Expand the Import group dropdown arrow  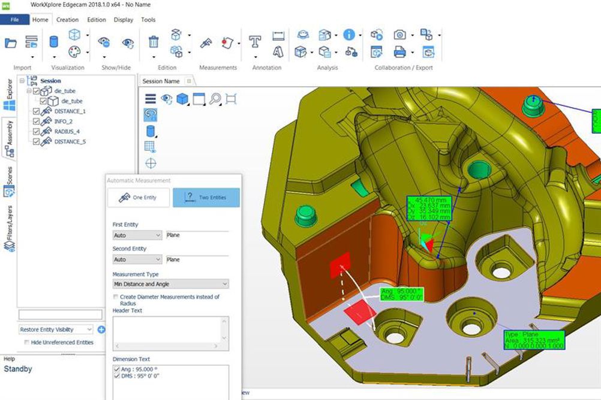coord(32,57)
